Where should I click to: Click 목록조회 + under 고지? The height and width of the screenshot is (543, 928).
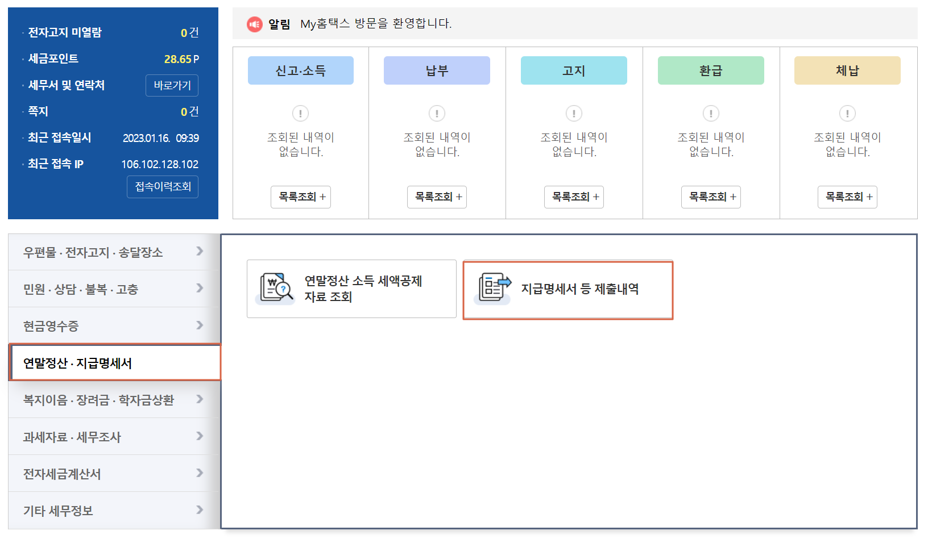574,197
